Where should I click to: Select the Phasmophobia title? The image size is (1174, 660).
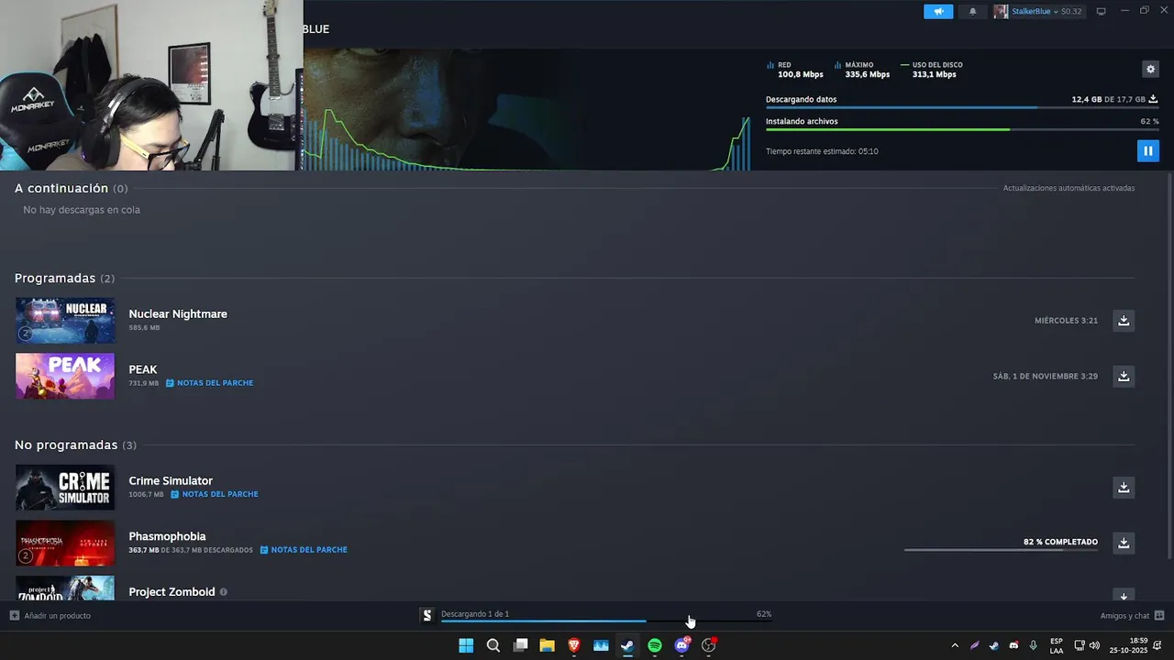point(167,536)
